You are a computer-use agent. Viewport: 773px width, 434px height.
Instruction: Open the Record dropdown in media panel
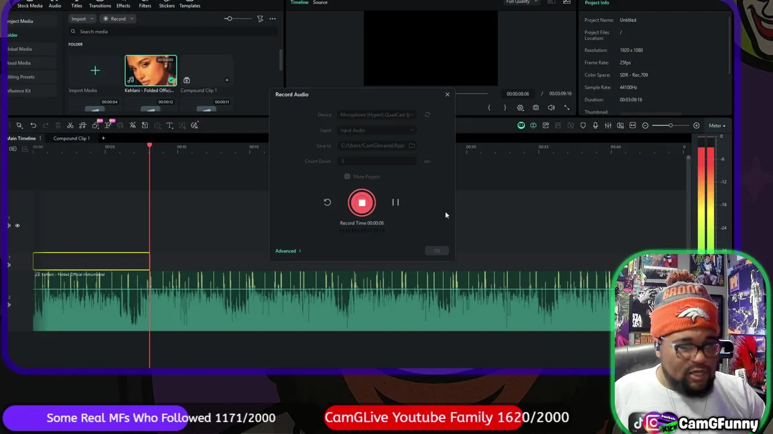point(117,19)
